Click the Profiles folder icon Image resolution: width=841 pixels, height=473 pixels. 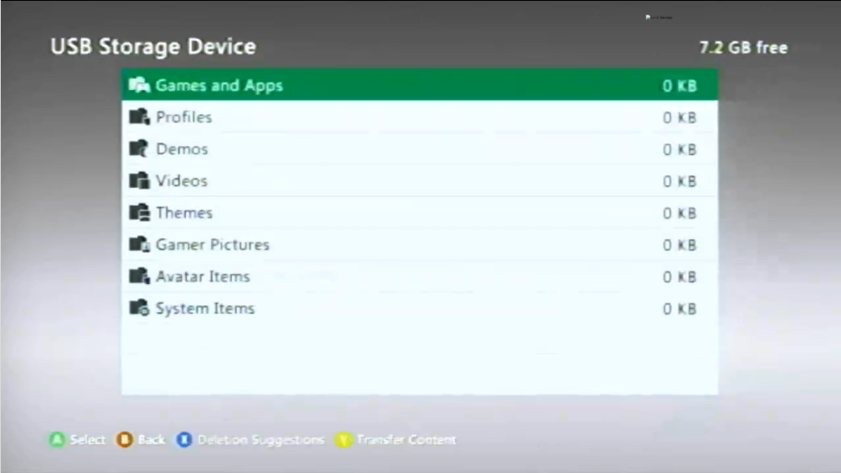tap(139, 116)
